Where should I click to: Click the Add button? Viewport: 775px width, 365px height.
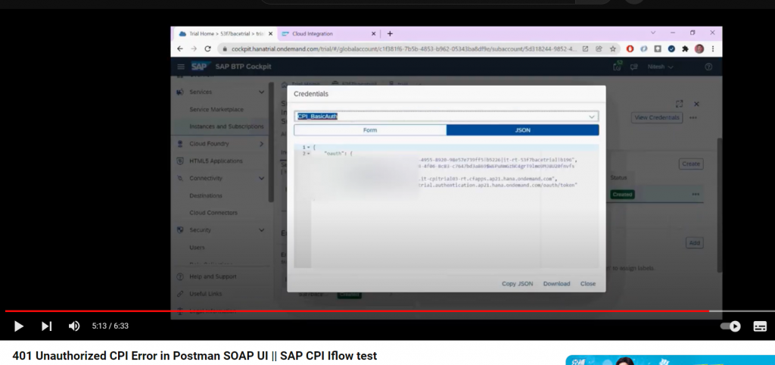694,243
